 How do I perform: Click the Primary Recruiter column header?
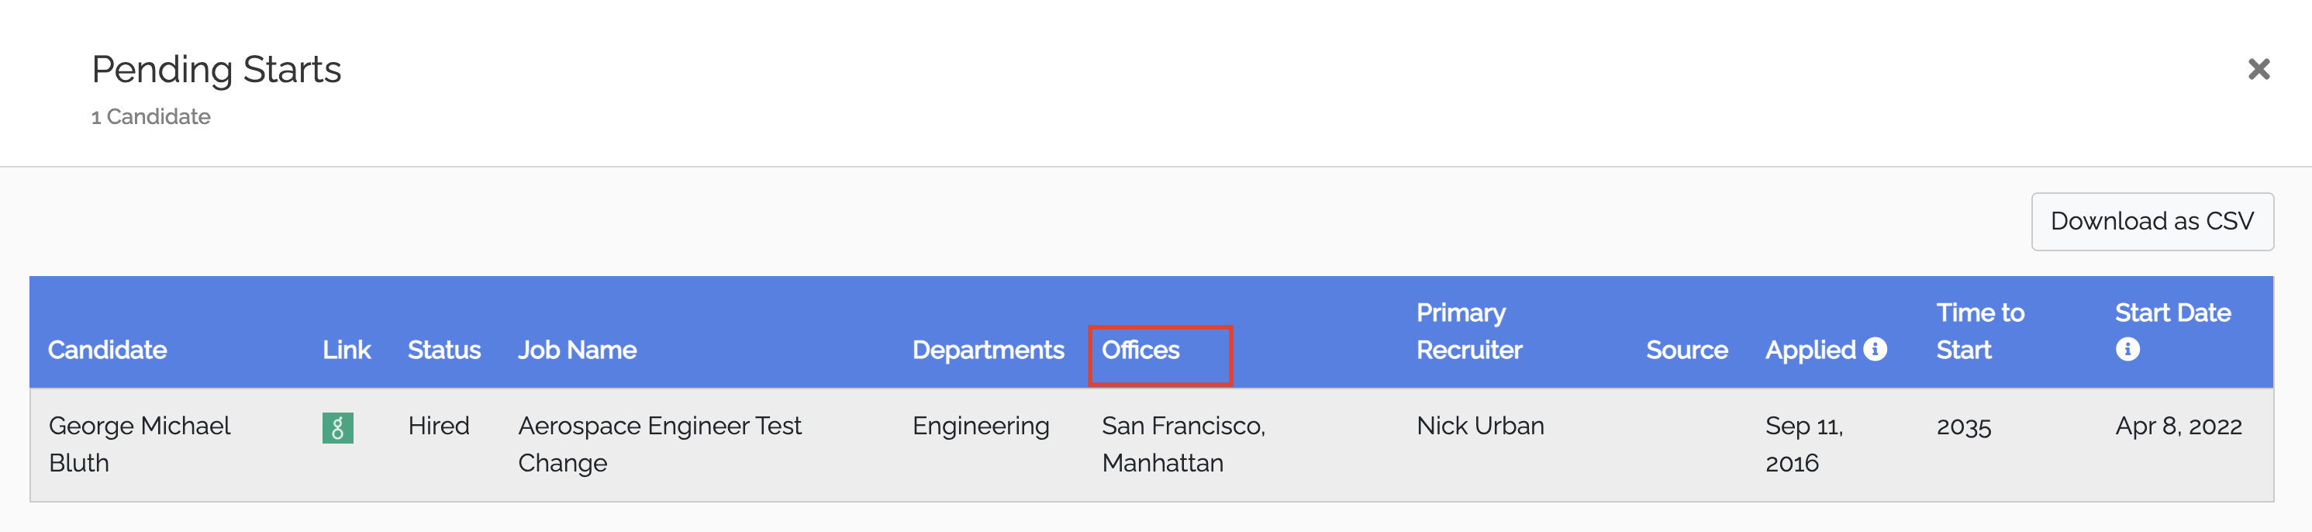[x=1469, y=332]
